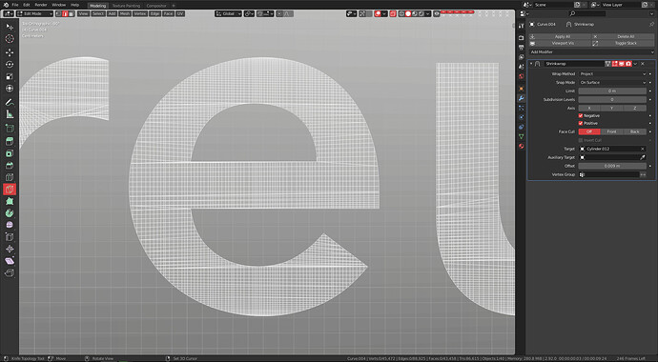Select the Measure tool
The height and width of the screenshot is (362, 658).
[10, 114]
